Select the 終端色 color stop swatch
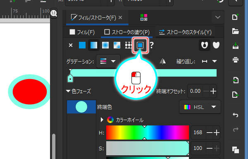The height and width of the screenshot is (159, 248). [81, 107]
